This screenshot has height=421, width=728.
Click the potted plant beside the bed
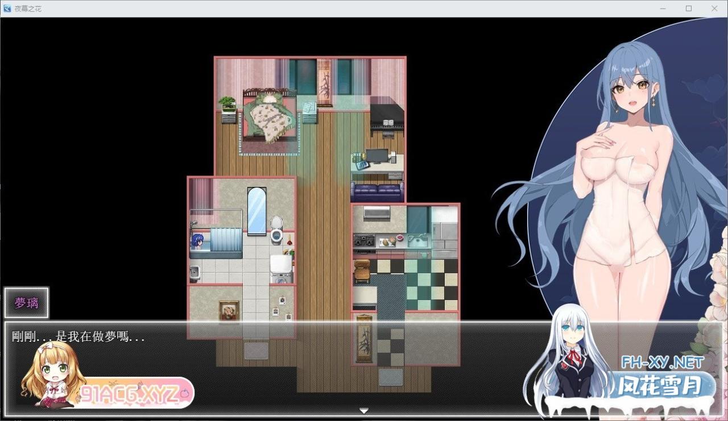pyautogui.click(x=227, y=103)
